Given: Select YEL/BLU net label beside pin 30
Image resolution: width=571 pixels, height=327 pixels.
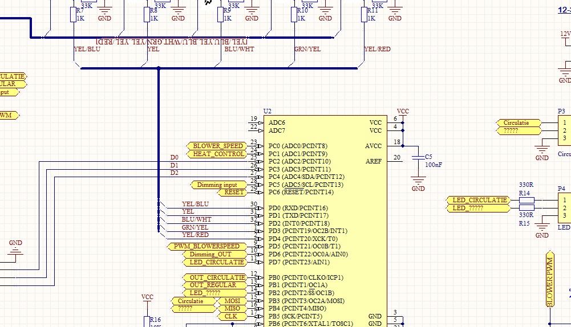Looking at the screenshot, I should pos(196,204).
